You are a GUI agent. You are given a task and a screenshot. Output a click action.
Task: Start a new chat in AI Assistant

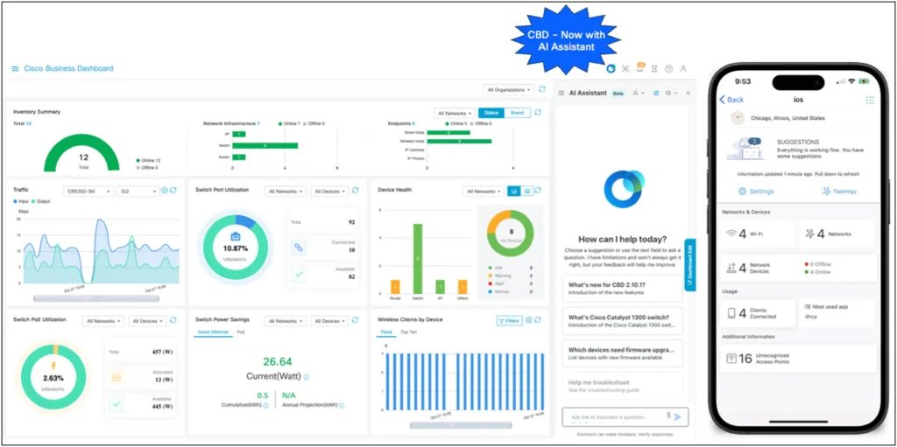pos(656,93)
